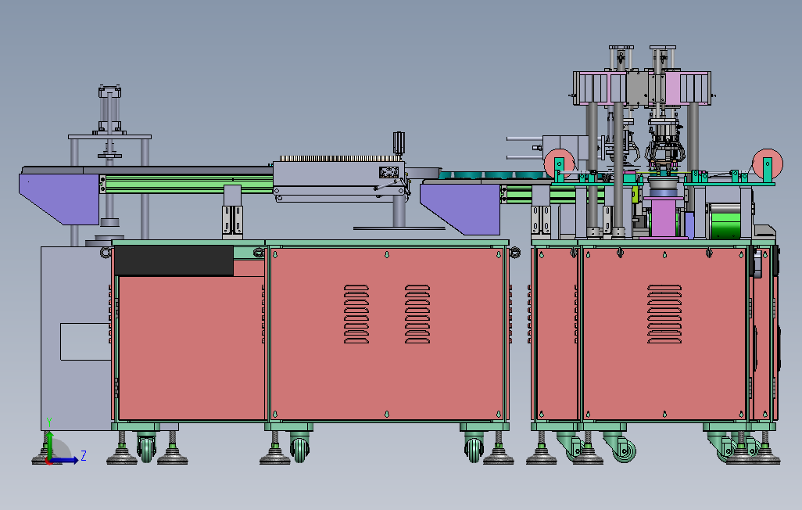Pick the green conveyor rail on the left
The image size is (802, 510).
188,185
